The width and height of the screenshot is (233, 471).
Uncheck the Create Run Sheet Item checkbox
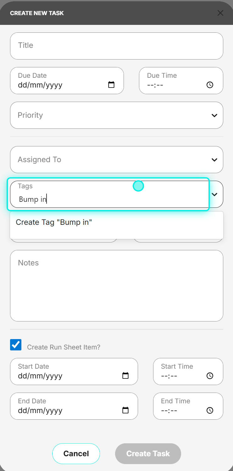(16, 345)
